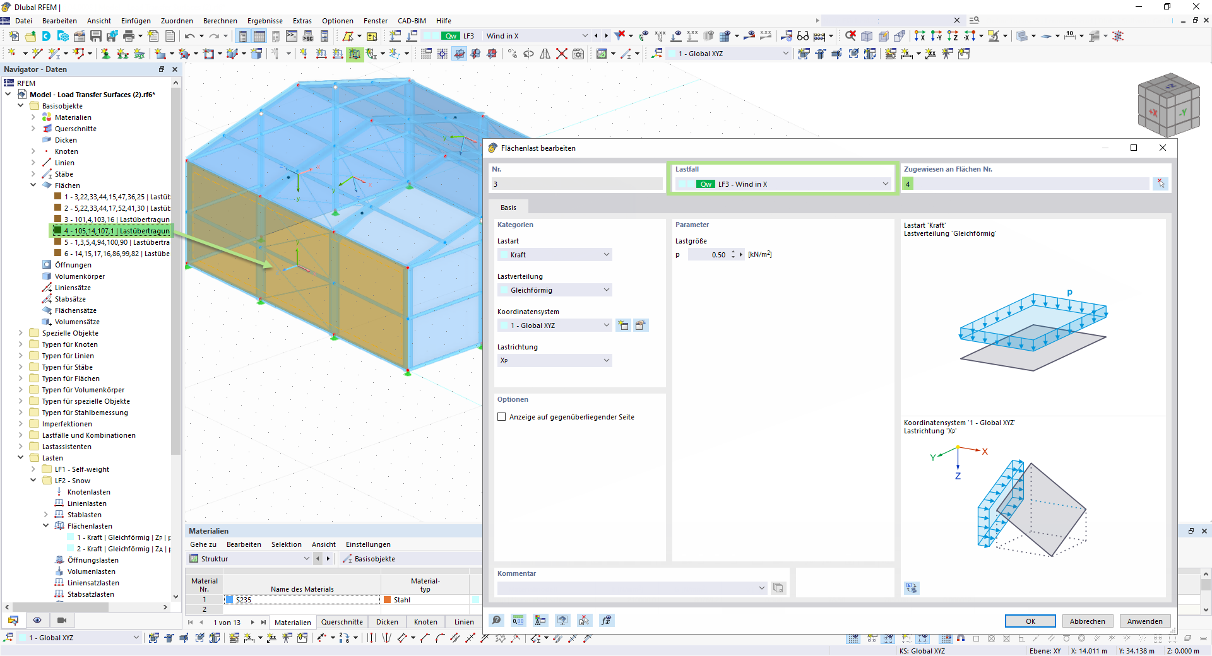Screen dimensions: 1212x656
Task: Click the red X delete icon in second toolbar
Action: [x=561, y=54]
